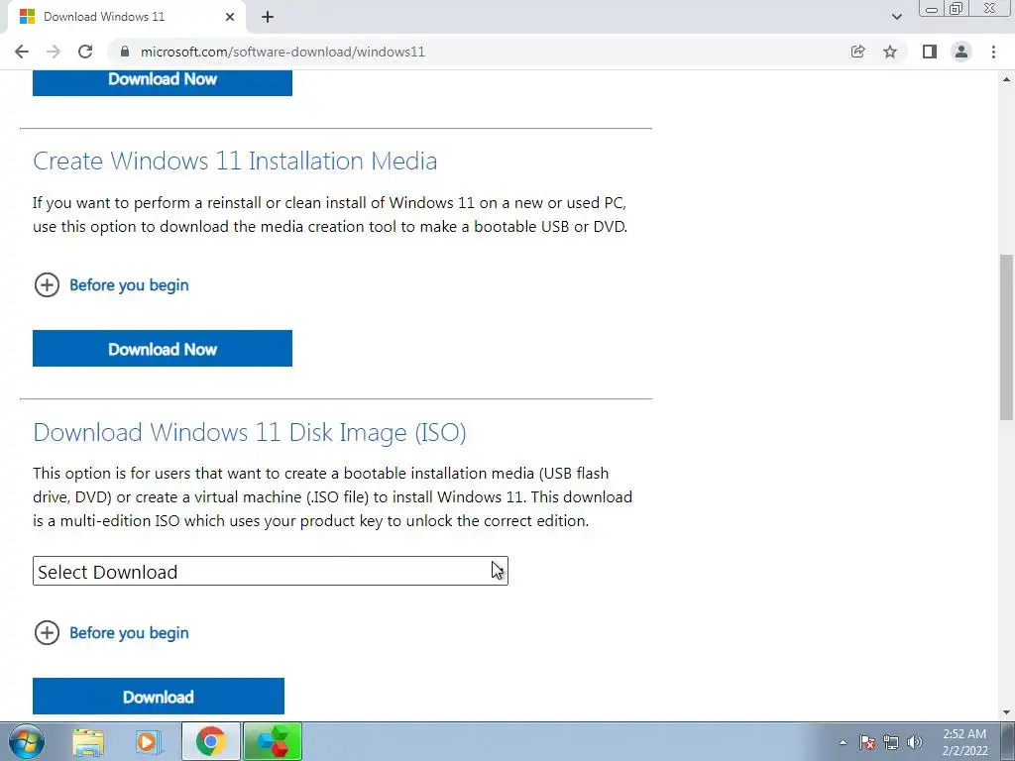Viewport: 1015px width, 761px height.
Task: Click the Download Windows 11 Disk Image heading
Action: pos(249,432)
